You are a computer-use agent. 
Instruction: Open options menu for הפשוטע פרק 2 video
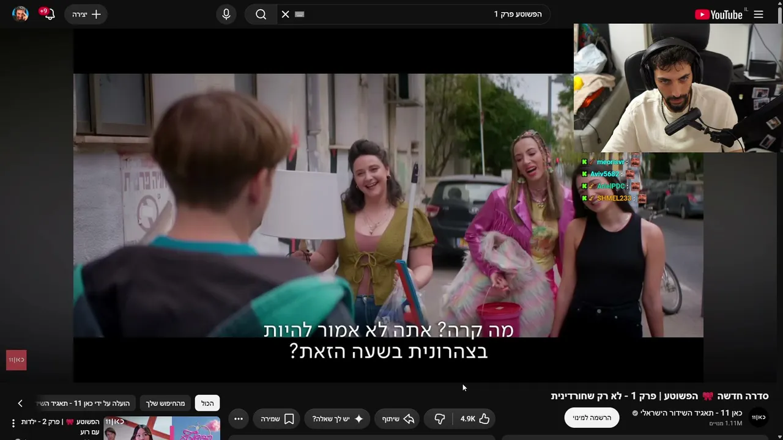click(13, 423)
